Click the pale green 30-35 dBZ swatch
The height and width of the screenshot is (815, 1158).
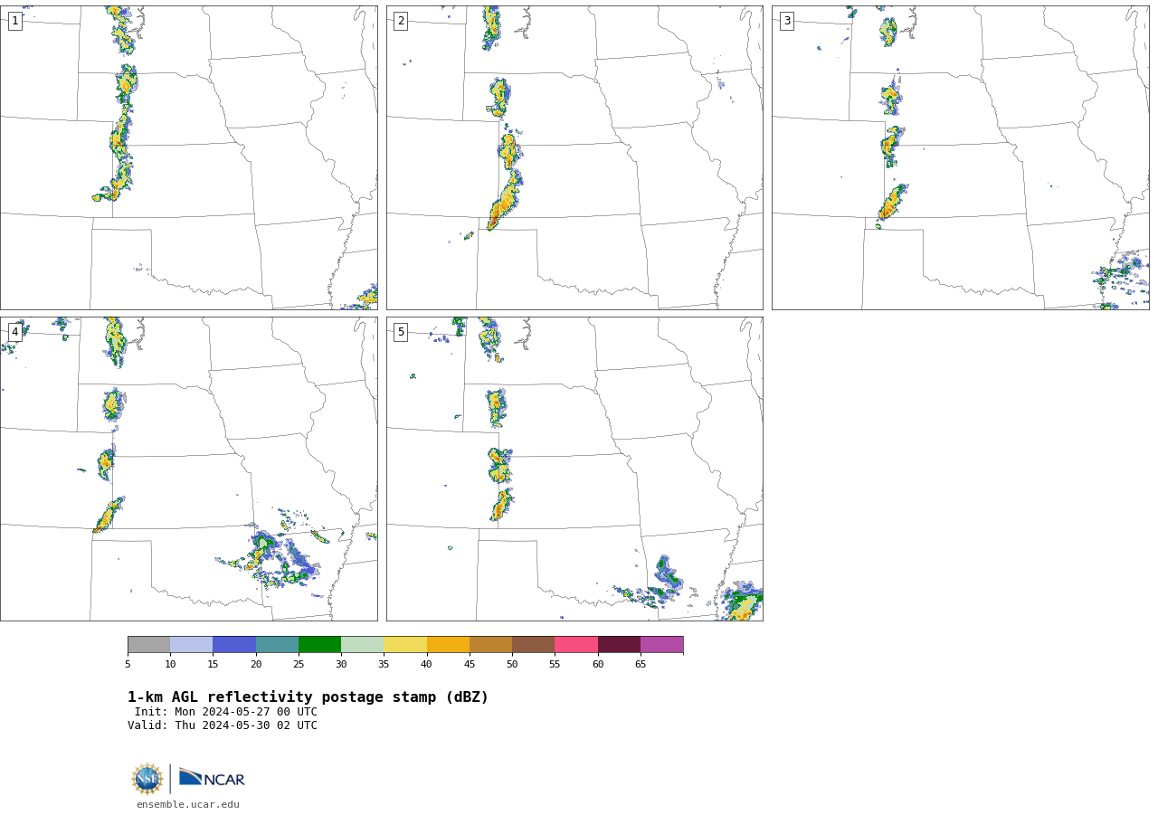[362, 644]
